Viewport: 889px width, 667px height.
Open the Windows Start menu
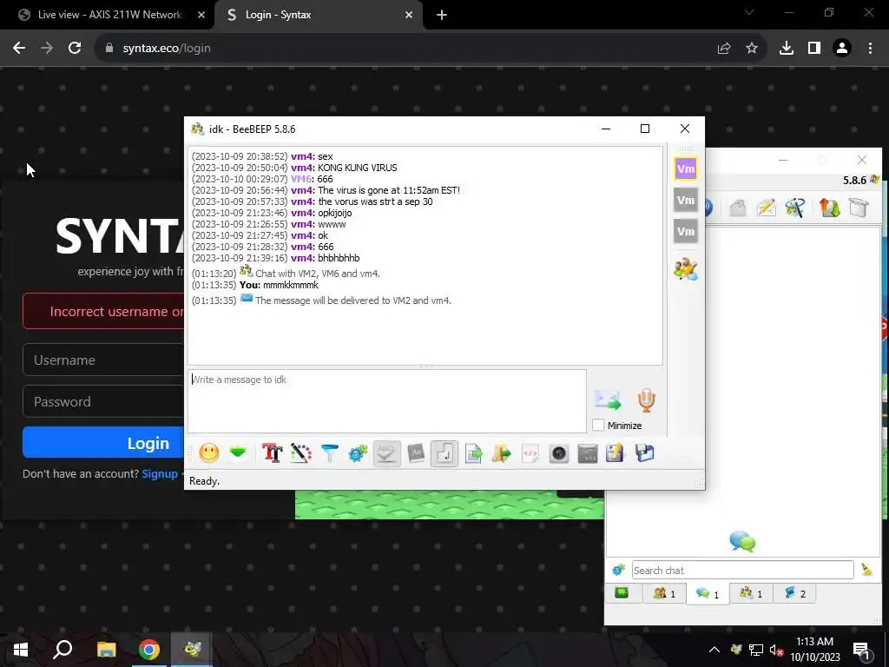pyautogui.click(x=21, y=650)
